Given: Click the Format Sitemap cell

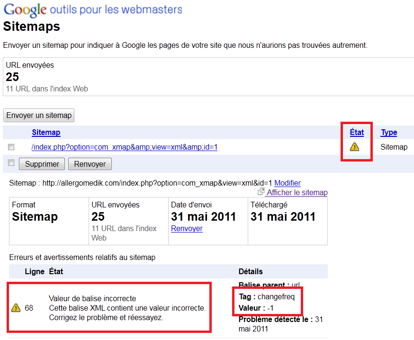Looking at the screenshot, I should point(49,221).
